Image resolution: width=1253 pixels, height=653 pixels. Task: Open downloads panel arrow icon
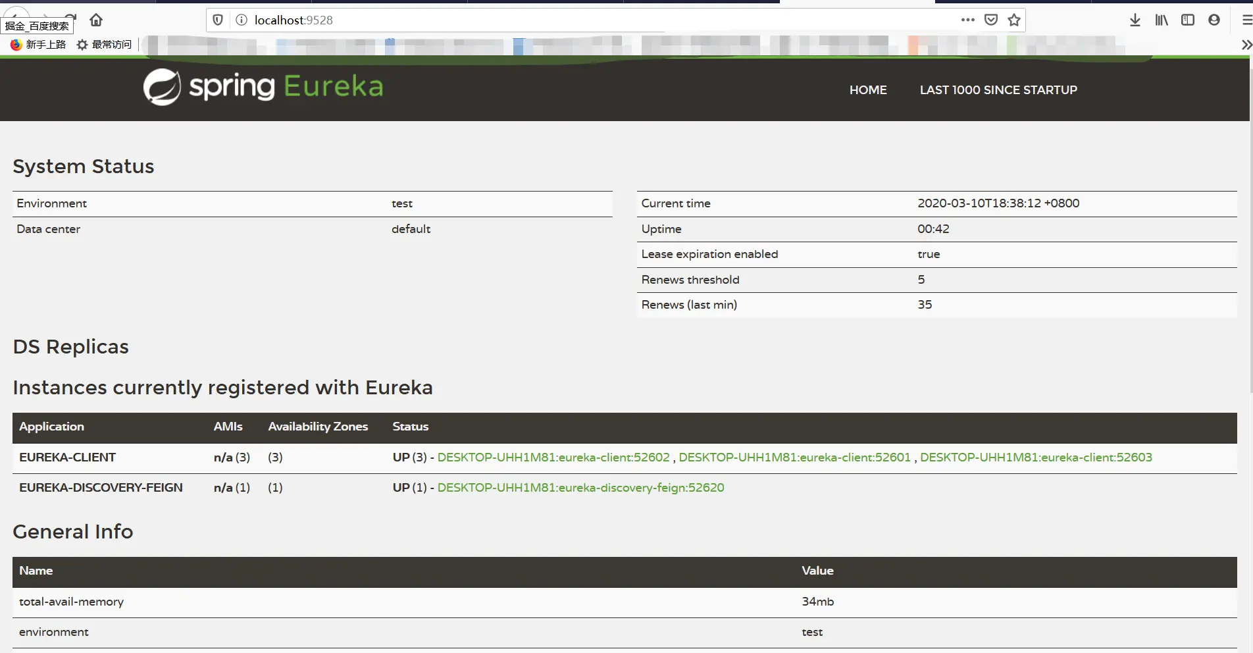click(x=1135, y=20)
